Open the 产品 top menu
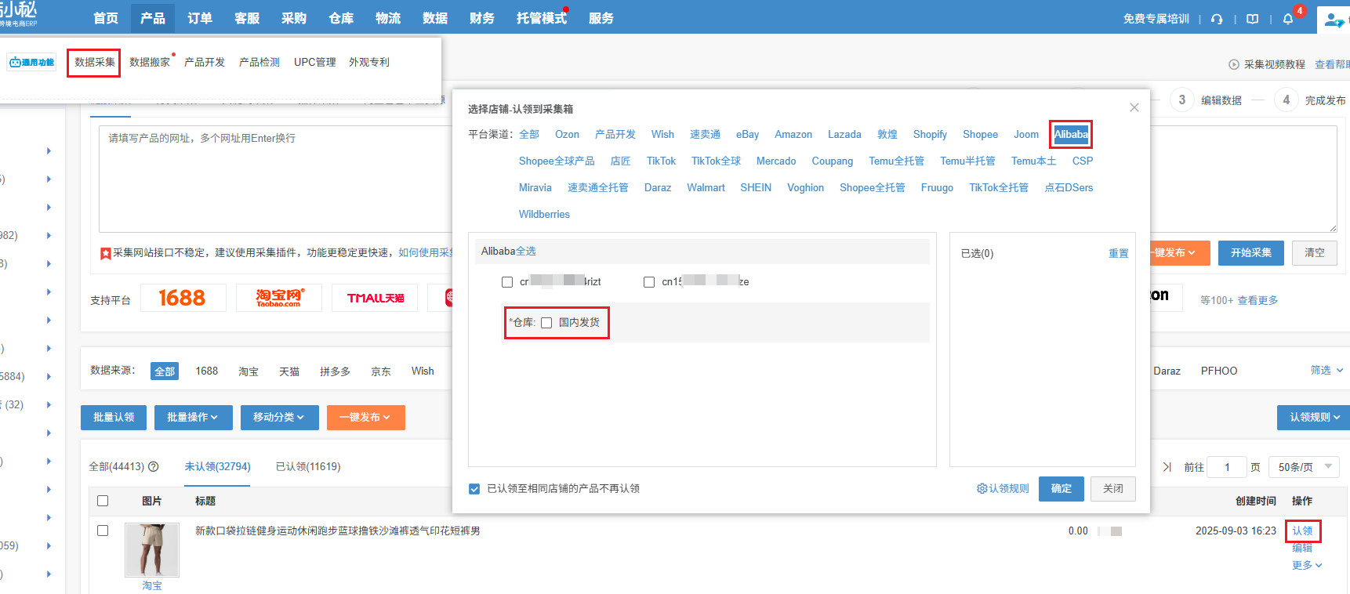 point(153,18)
